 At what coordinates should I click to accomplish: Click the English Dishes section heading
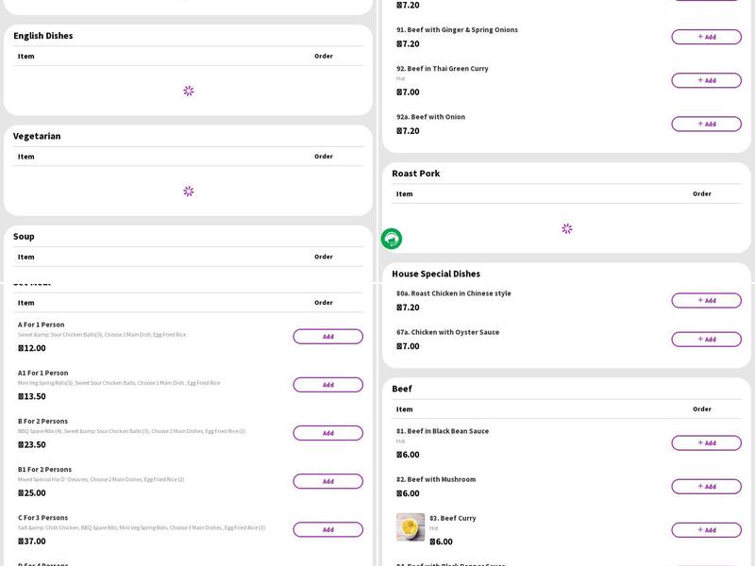click(x=43, y=36)
